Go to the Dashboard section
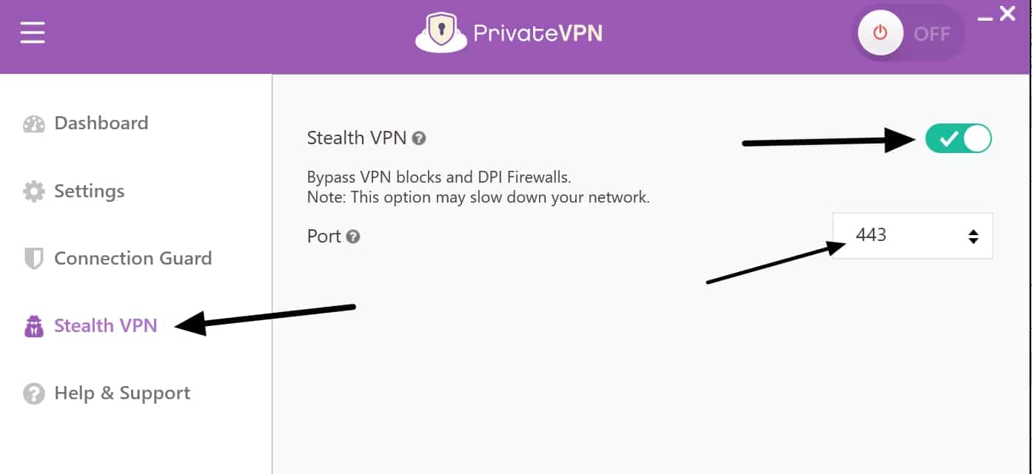 pyautogui.click(x=101, y=123)
